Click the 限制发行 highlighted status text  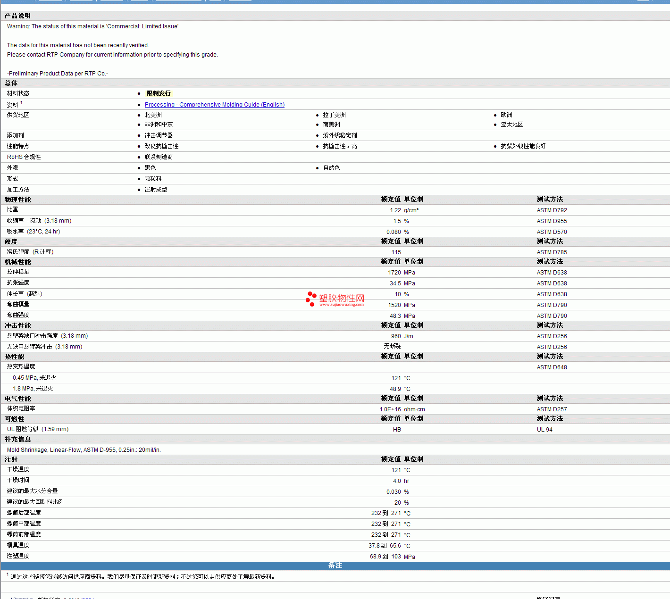coord(159,93)
